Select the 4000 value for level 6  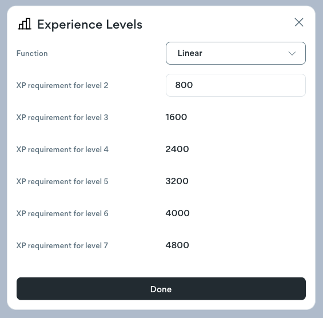[178, 213]
